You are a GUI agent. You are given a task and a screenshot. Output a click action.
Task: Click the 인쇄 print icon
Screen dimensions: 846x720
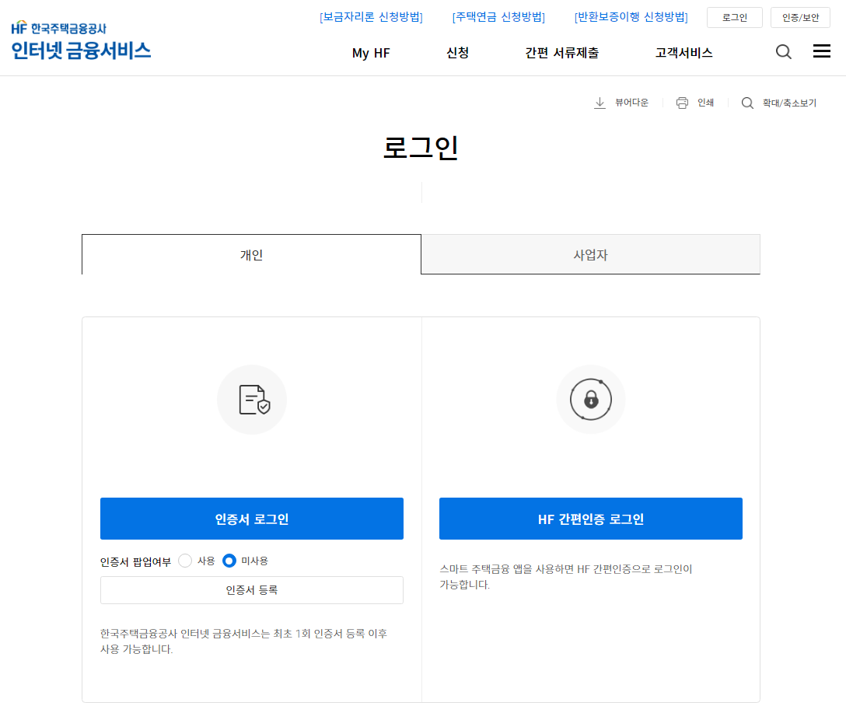682,102
